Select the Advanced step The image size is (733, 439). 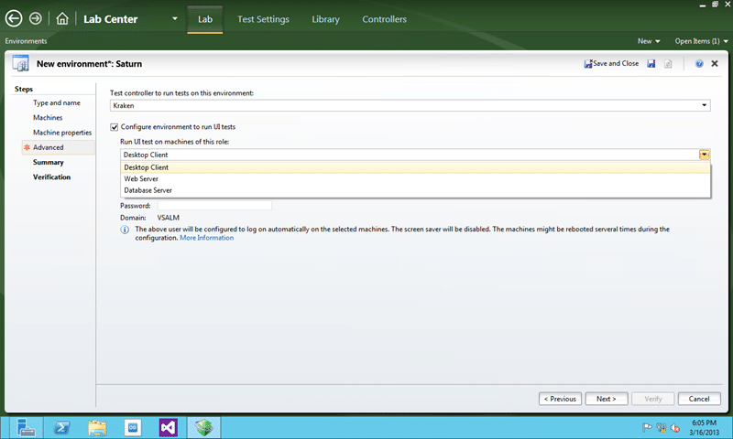[x=58, y=147]
